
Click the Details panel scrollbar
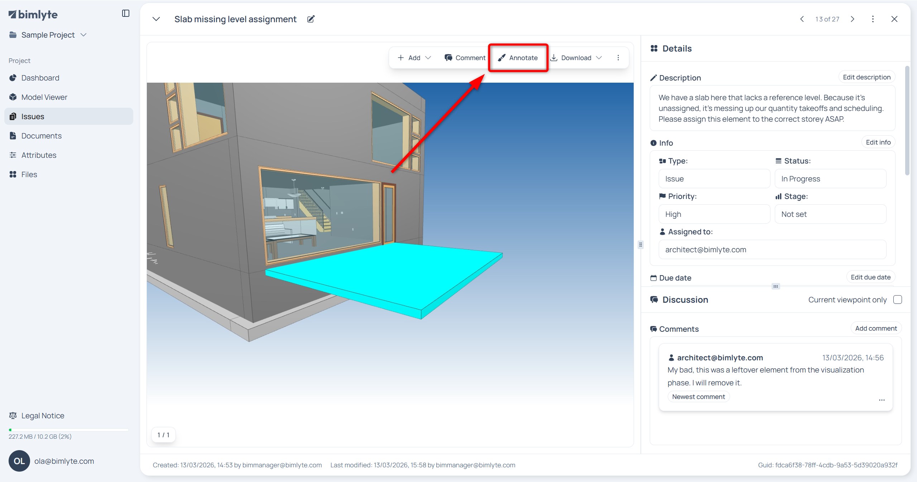907,121
